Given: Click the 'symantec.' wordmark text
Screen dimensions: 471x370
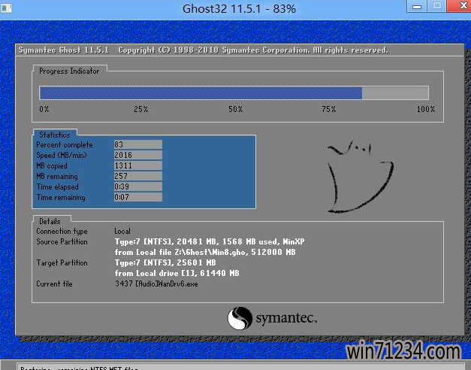Looking at the screenshot, I should (286, 318).
